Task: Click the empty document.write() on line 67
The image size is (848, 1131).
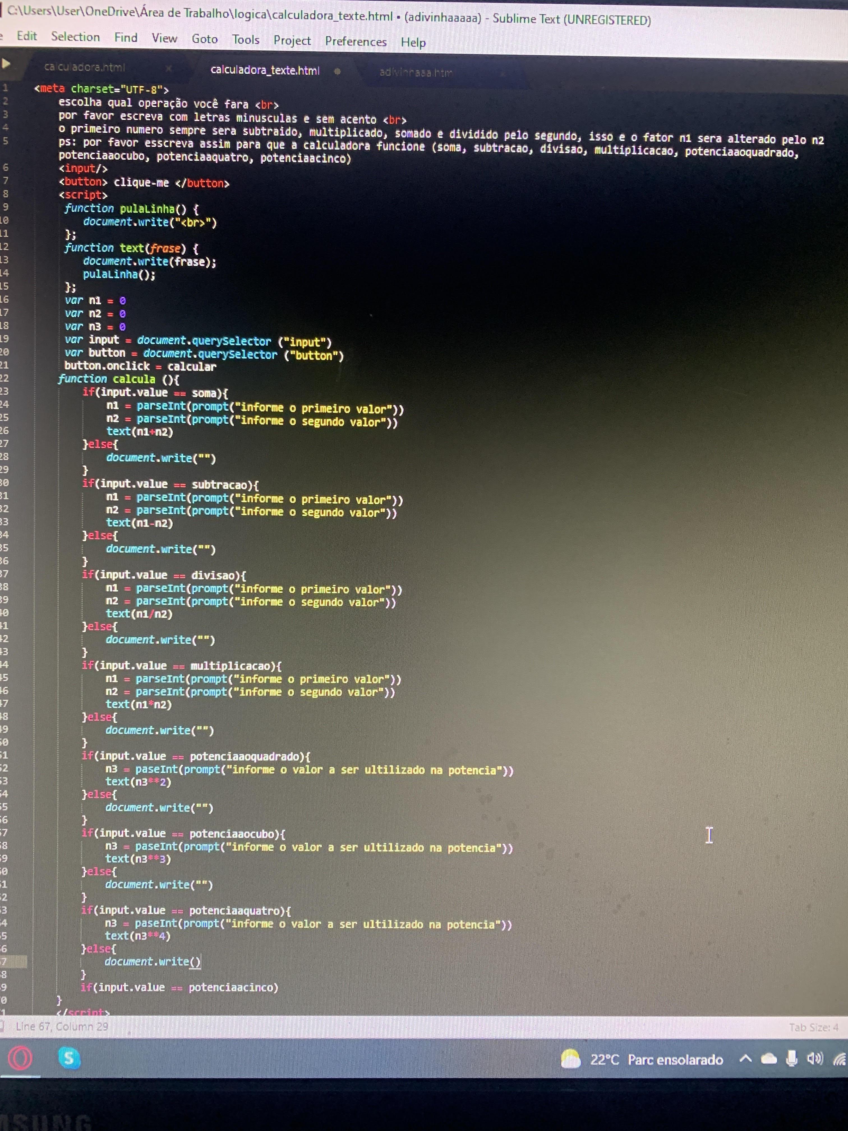Action: (153, 962)
